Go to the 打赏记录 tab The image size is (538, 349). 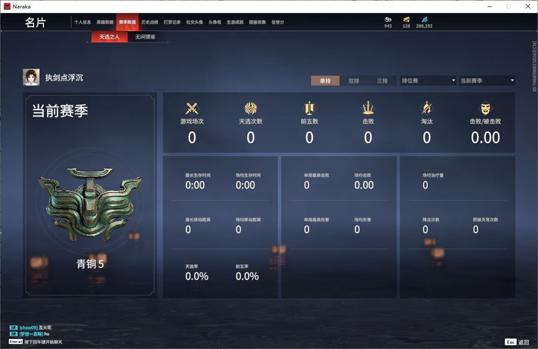tap(172, 22)
